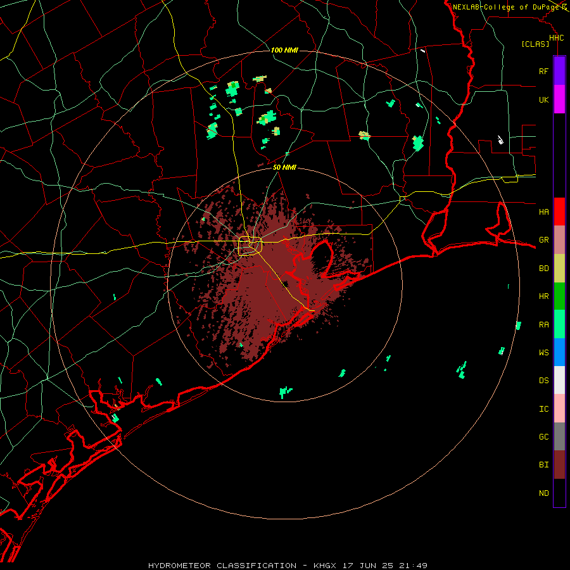
Task: Click the RA legend label
Action: click(543, 325)
